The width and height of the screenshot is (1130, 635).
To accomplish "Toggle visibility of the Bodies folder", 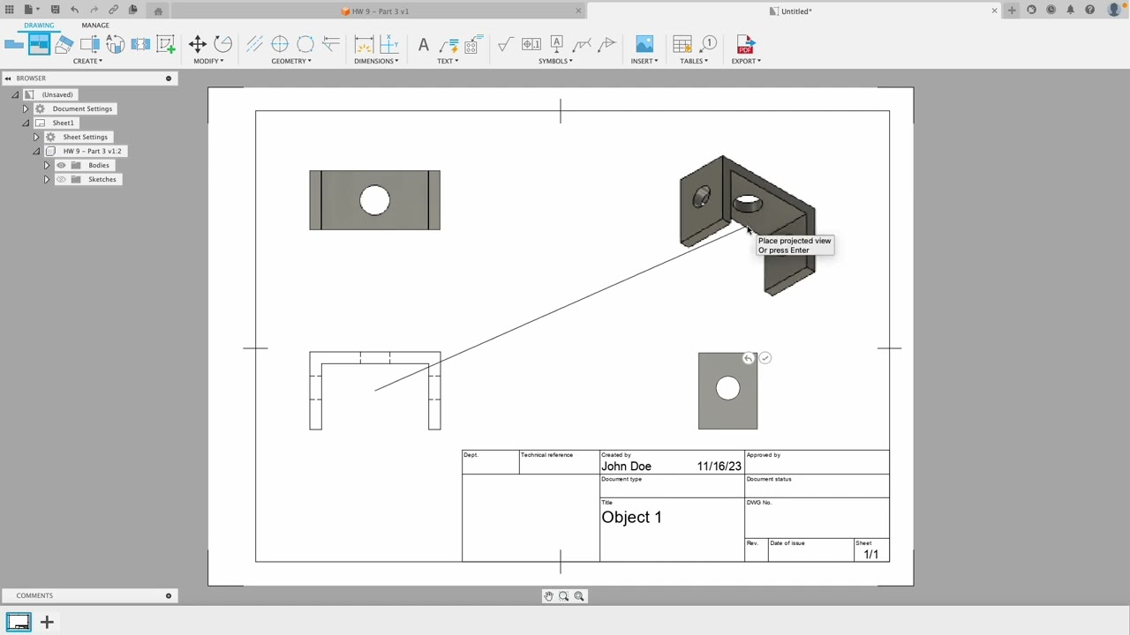I will click(61, 165).
